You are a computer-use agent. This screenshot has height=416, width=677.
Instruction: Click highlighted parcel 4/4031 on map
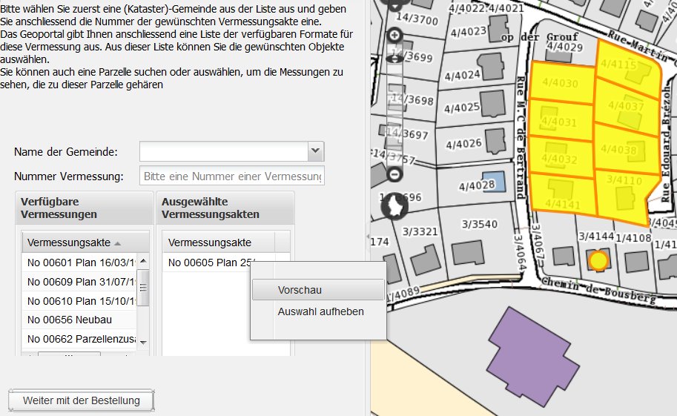pos(561,120)
